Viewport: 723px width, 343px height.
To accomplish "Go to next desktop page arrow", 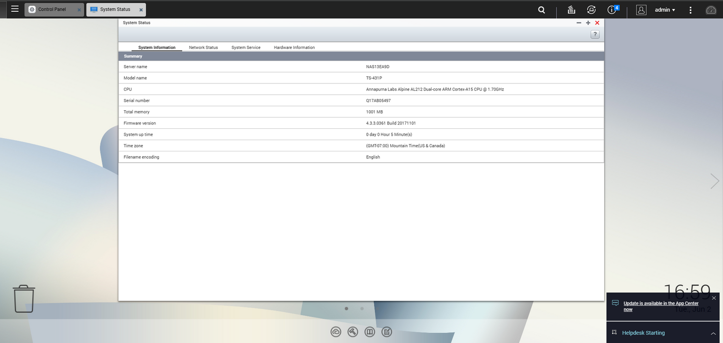I will click(715, 181).
